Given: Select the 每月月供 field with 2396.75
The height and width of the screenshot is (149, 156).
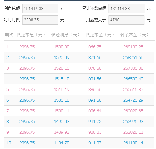Looking at the screenshot, I should tap(40, 20).
